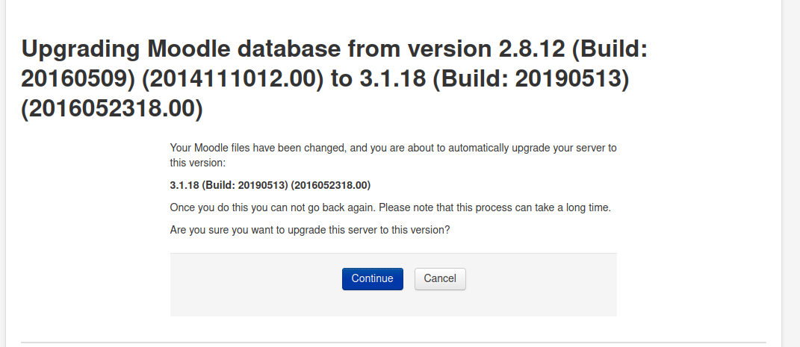Click the Cancel button
This screenshot has width=800, height=347.
point(440,279)
